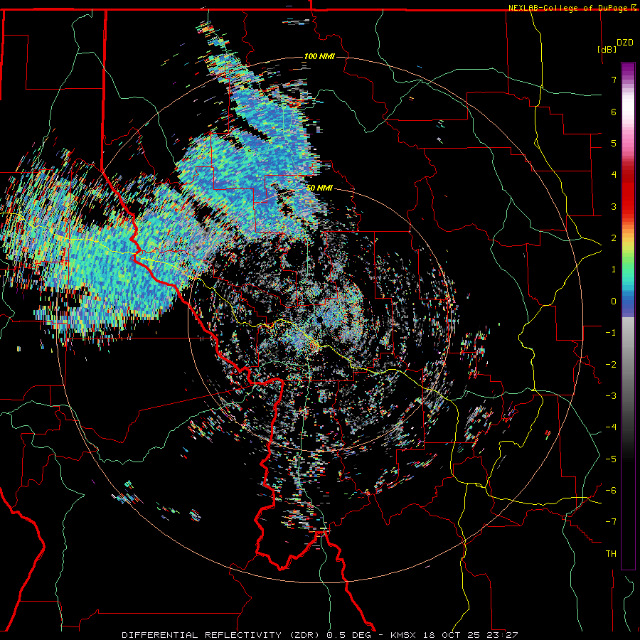The width and height of the screenshot is (640, 640).
Task: Click the -1 value on the scale
Action: pyautogui.click(x=611, y=333)
